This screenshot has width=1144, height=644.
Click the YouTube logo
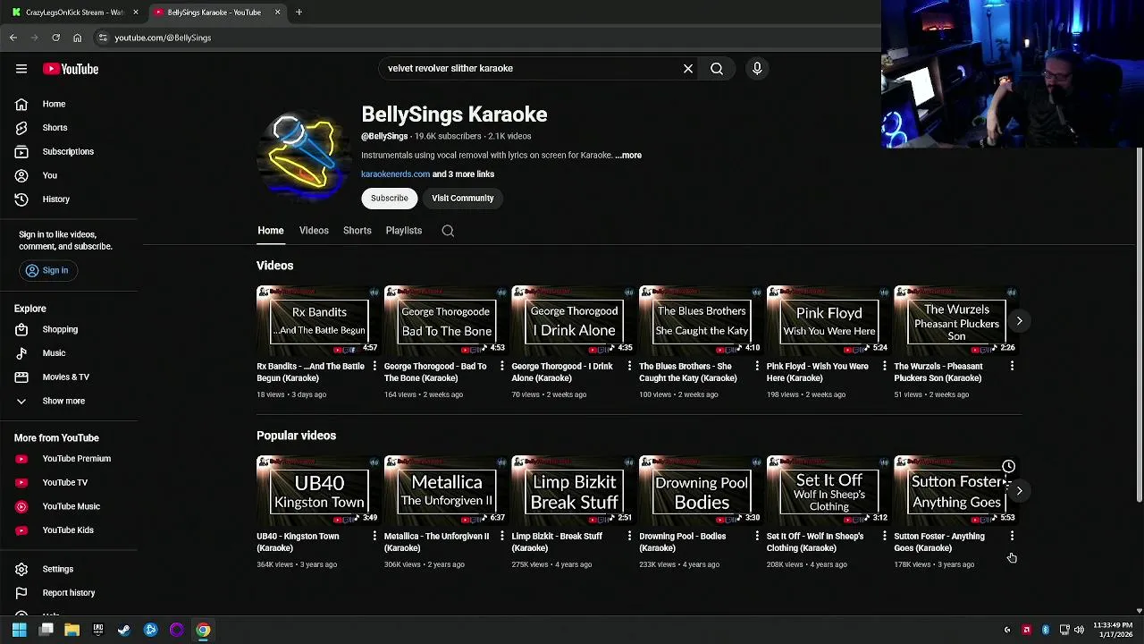[70, 69]
